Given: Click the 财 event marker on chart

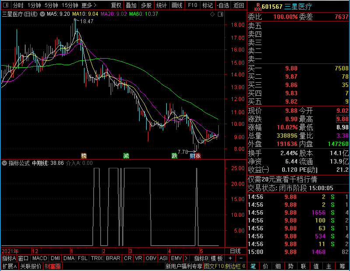Looking at the screenshot, I should [192, 156].
